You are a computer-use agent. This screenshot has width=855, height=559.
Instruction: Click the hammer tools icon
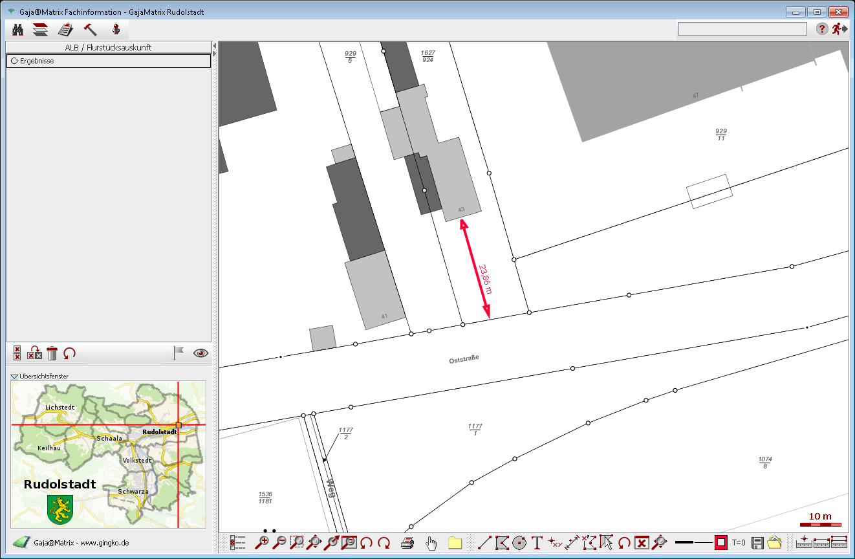pyautogui.click(x=90, y=29)
